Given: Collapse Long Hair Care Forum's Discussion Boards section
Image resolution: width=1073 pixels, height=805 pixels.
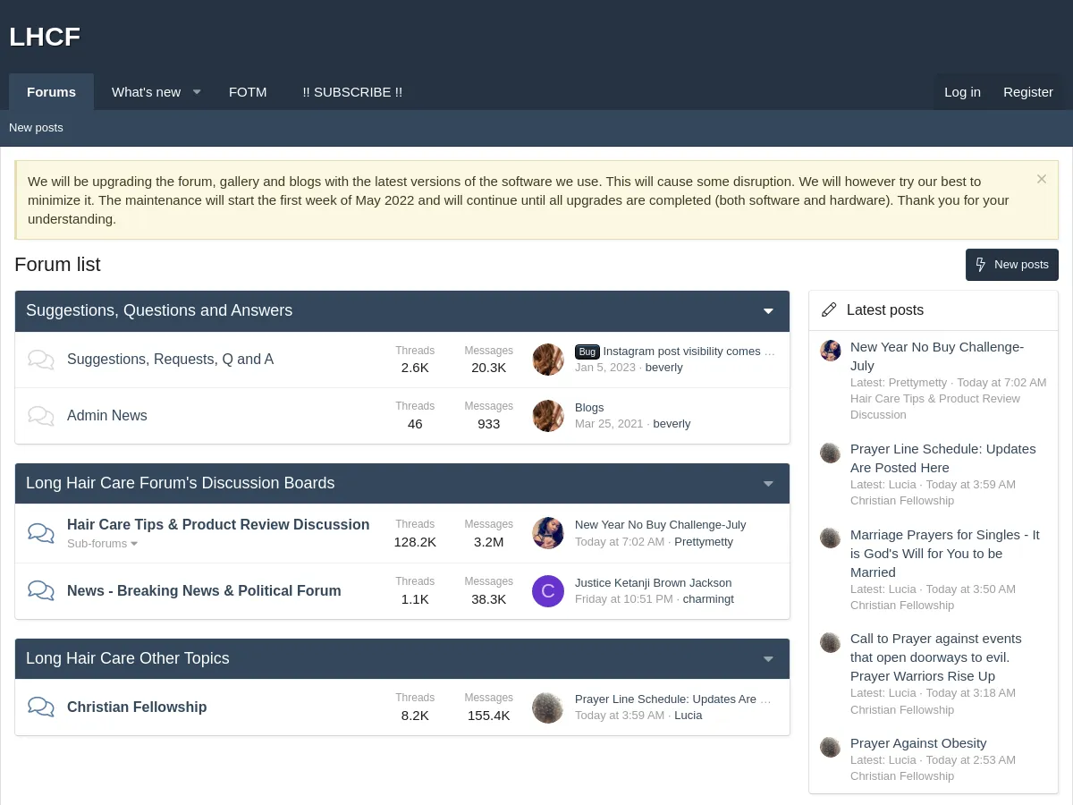Looking at the screenshot, I should coord(768,484).
